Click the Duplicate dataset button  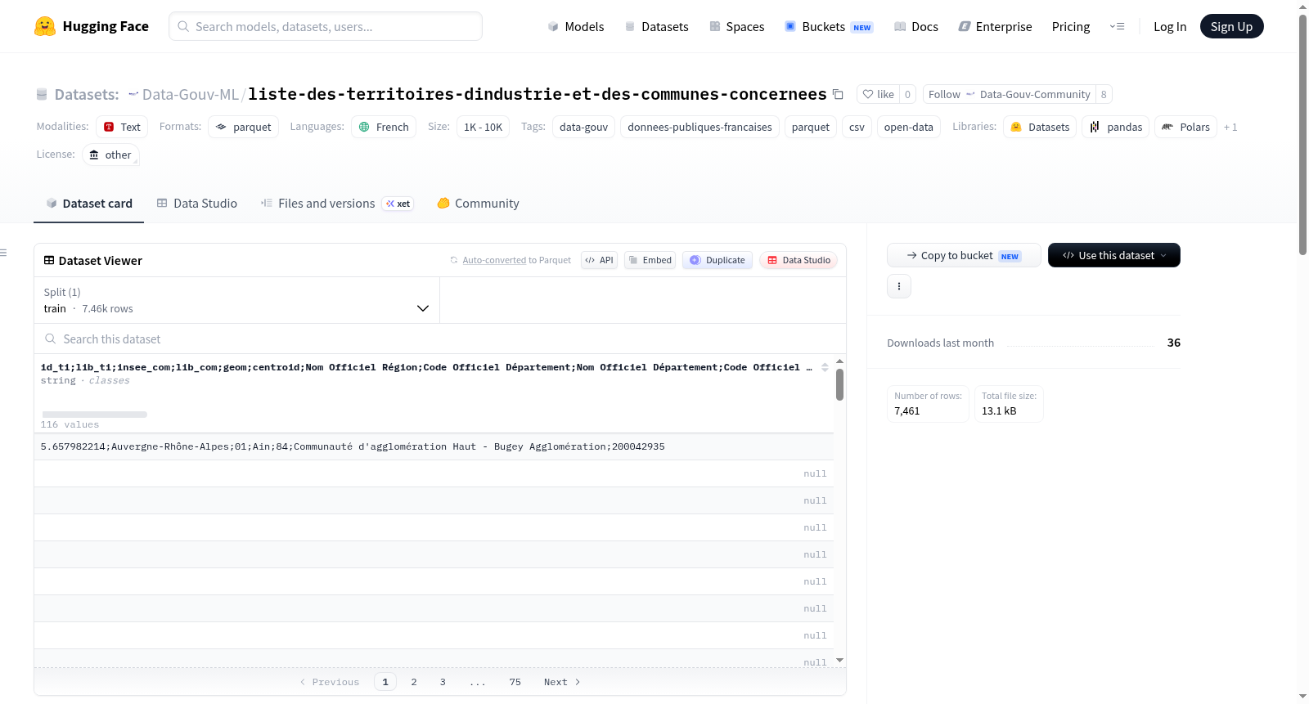click(717, 260)
